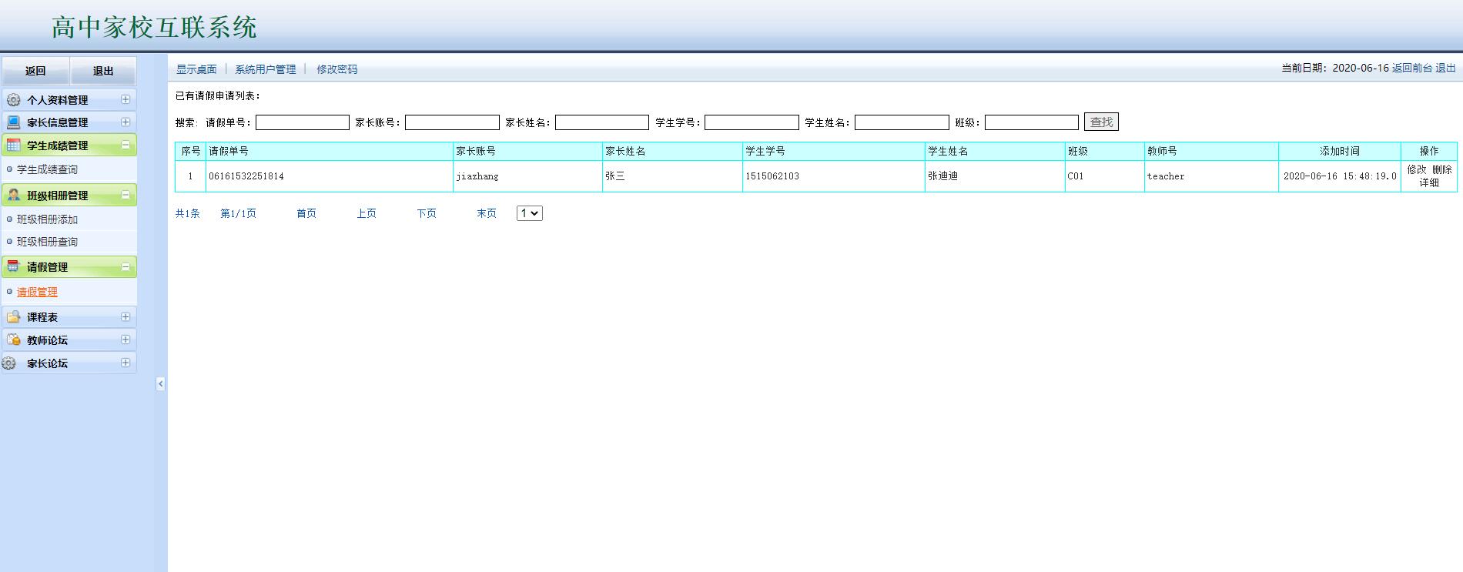Screen dimensions: 1463x572
Task: Go to 首页 in pagination
Action: pyautogui.click(x=306, y=213)
